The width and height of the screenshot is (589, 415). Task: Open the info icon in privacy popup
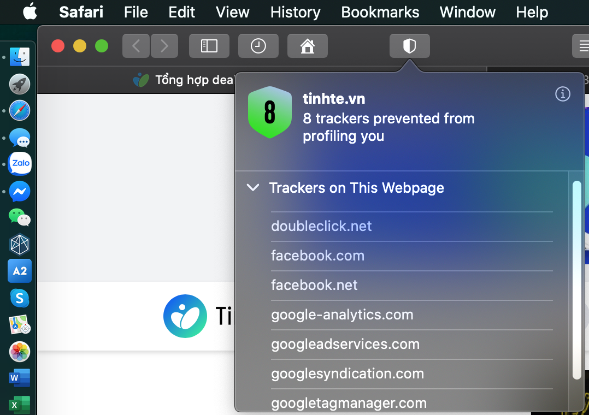(x=563, y=94)
